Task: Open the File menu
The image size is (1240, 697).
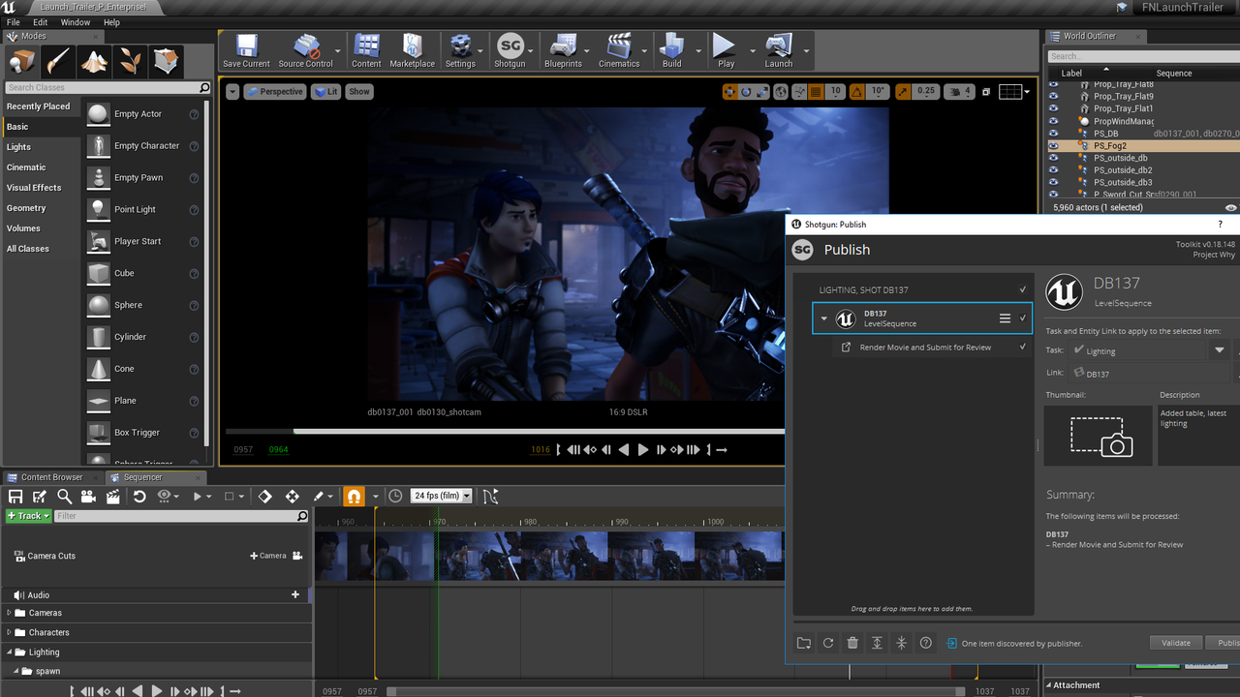Action: point(14,22)
